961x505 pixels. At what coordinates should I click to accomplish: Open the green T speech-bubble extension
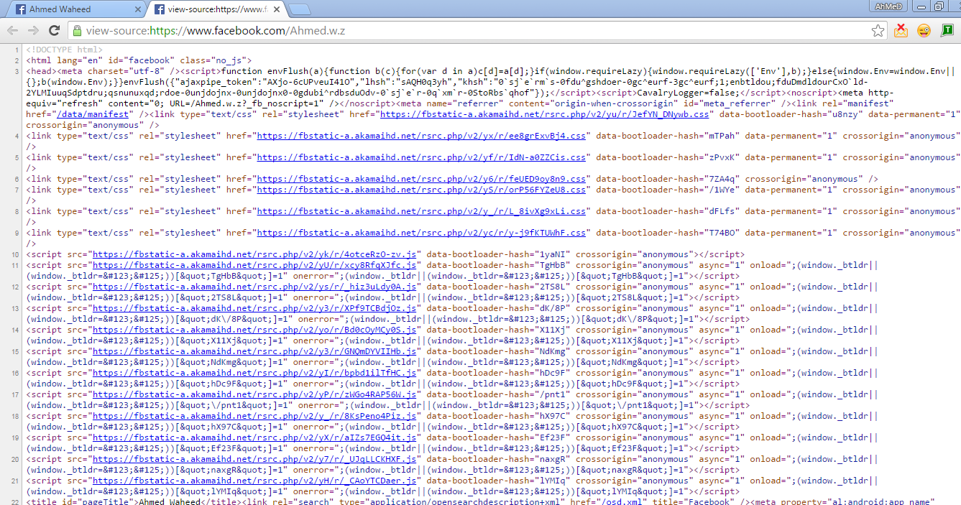coord(947,31)
